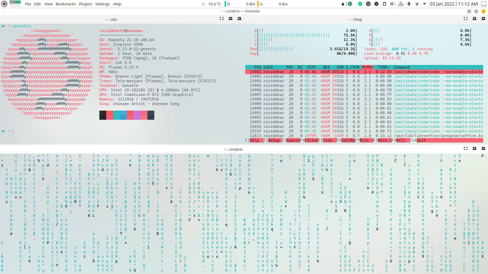Maximize the htop terminal pane
The image size is (488, 274).
pyautogui.click(x=465, y=19)
